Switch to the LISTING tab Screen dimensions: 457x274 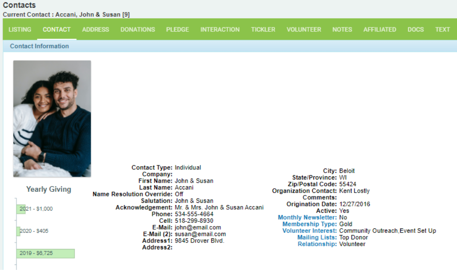[x=19, y=29]
